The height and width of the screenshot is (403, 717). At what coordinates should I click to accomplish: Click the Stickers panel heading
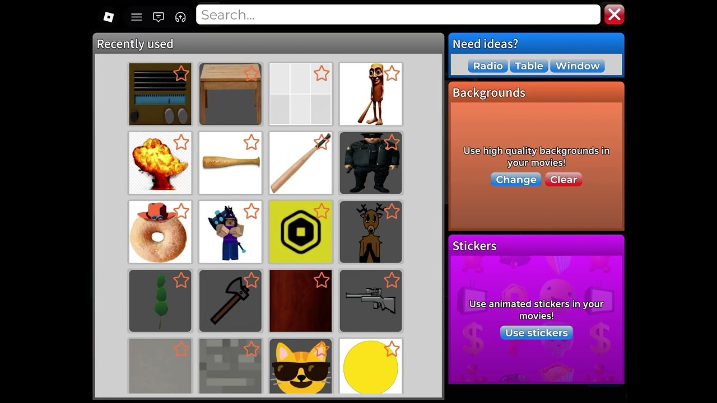(474, 246)
